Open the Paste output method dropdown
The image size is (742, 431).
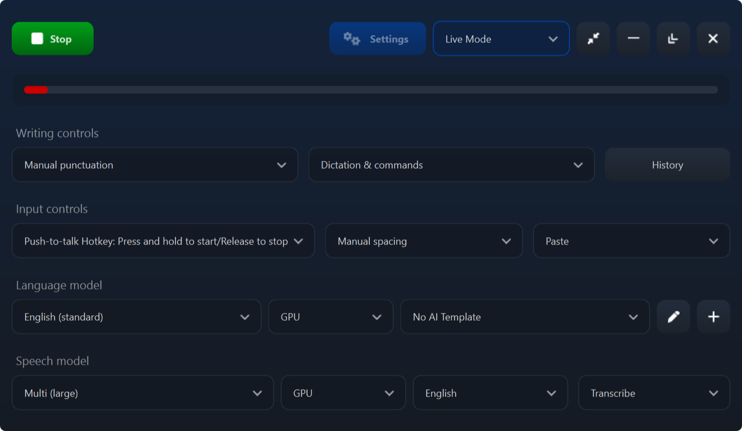(x=631, y=241)
